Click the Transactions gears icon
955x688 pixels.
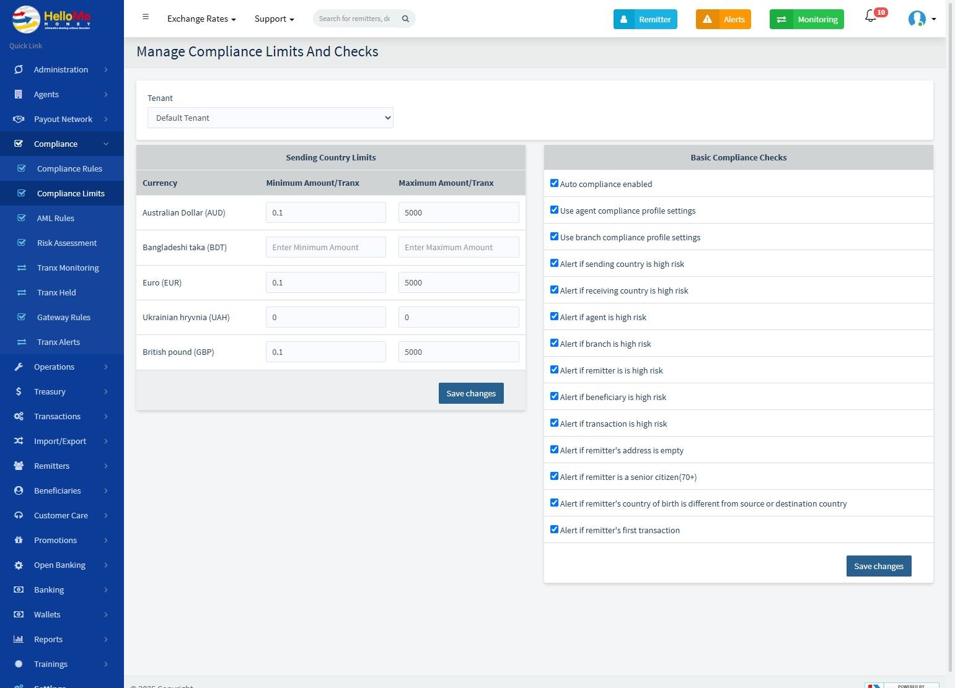coord(19,416)
